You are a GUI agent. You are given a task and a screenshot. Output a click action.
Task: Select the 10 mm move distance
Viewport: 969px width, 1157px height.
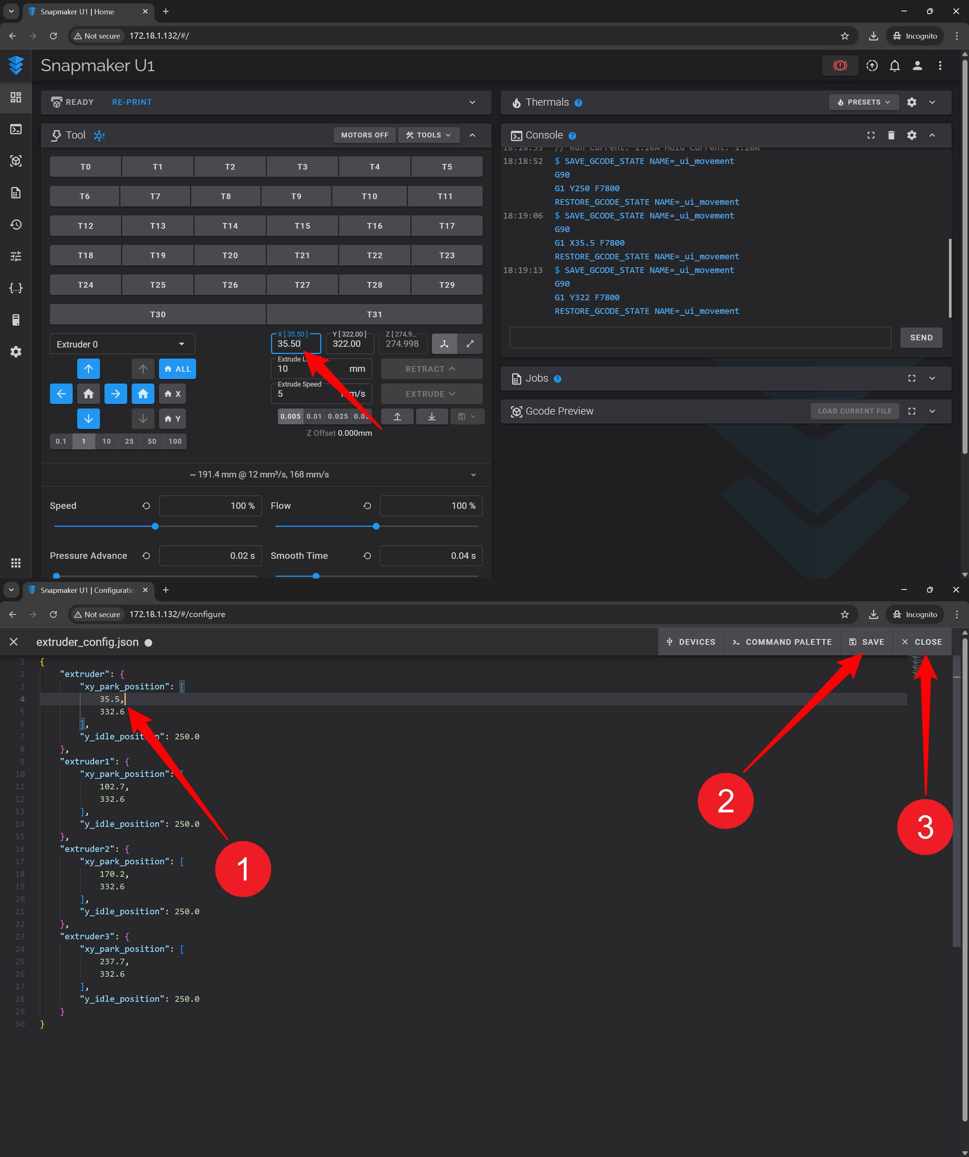point(106,441)
